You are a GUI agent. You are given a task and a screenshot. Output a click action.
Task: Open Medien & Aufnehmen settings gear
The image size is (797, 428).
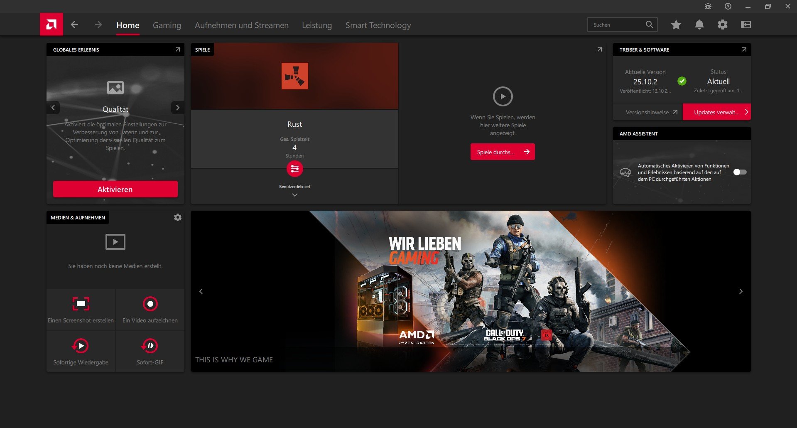pos(178,217)
